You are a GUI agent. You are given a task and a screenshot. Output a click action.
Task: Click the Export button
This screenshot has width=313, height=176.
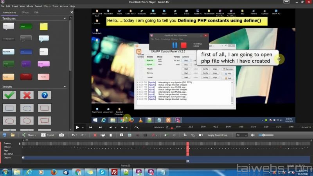[48, 135]
